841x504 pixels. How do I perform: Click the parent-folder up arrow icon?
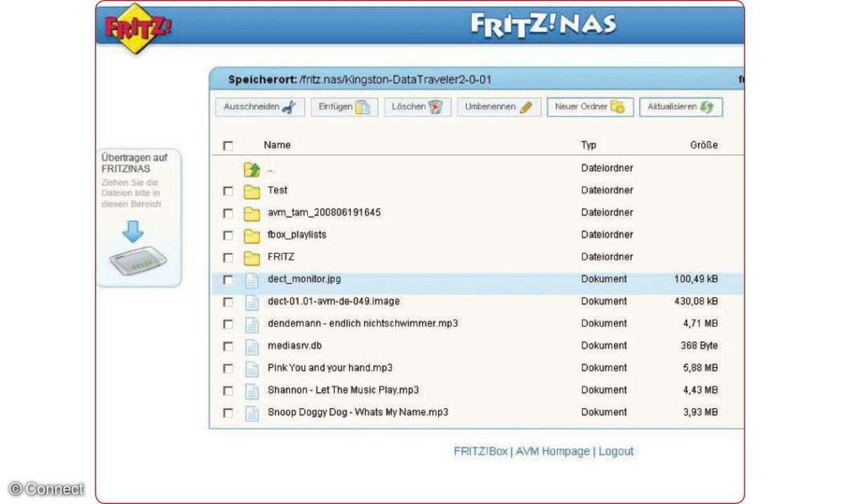tap(252, 169)
